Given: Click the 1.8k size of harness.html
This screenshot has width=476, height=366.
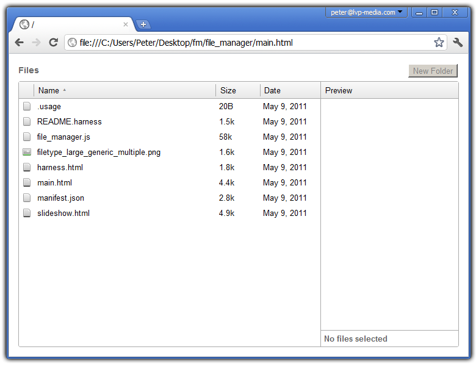Looking at the screenshot, I should 227,167.
